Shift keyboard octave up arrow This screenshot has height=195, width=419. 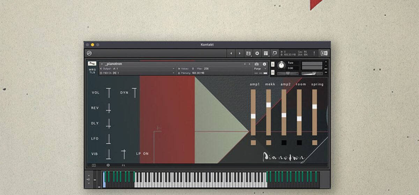[x=89, y=175]
